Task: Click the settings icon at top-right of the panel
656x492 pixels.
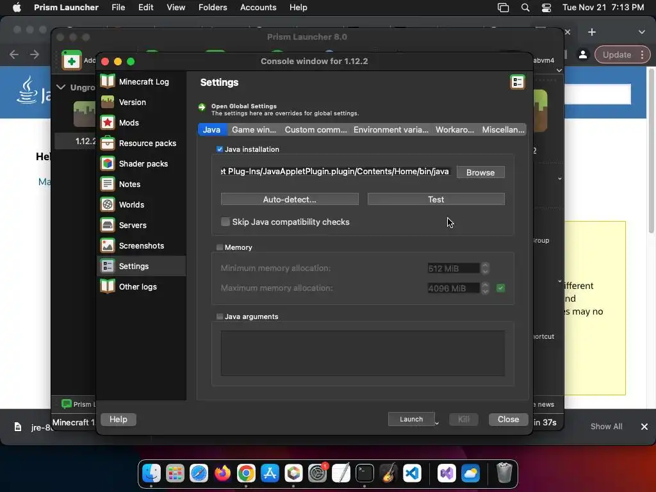Action: pyautogui.click(x=518, y=82)
